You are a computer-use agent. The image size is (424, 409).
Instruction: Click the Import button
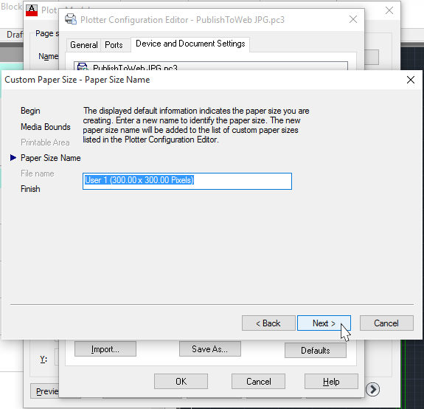coord(105,349)
